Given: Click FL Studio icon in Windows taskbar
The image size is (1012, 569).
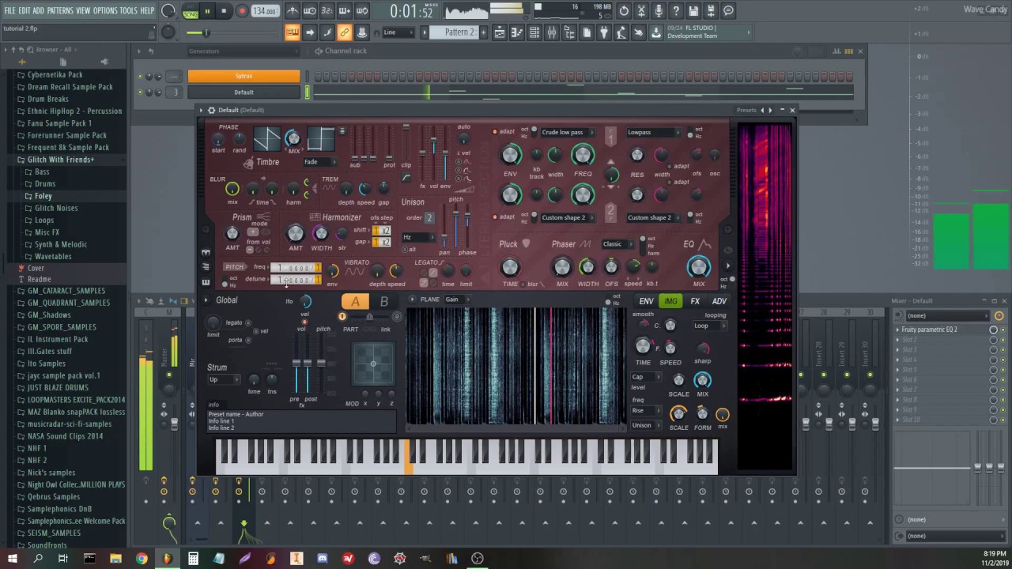Looking at the screenshot, I should click(x=167, y=558).
